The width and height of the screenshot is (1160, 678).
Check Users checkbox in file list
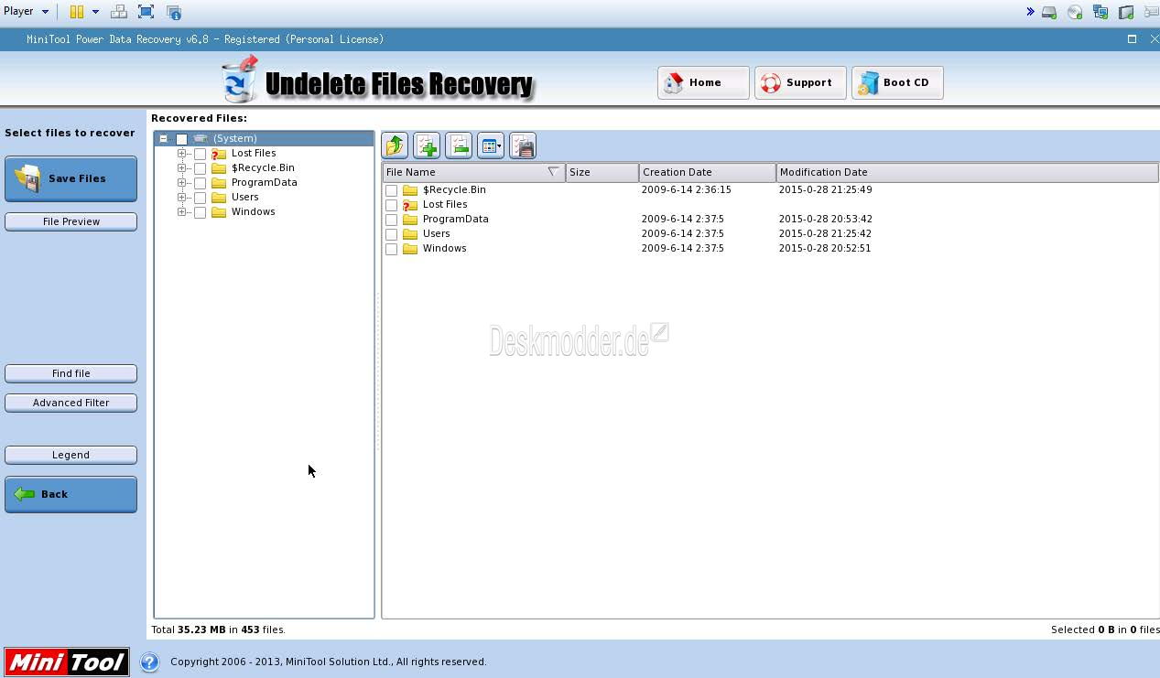[391, 234]
